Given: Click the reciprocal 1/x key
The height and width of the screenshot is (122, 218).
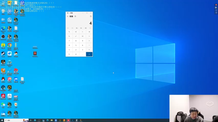Looking at the screenshot, I should tap(69, 36).
